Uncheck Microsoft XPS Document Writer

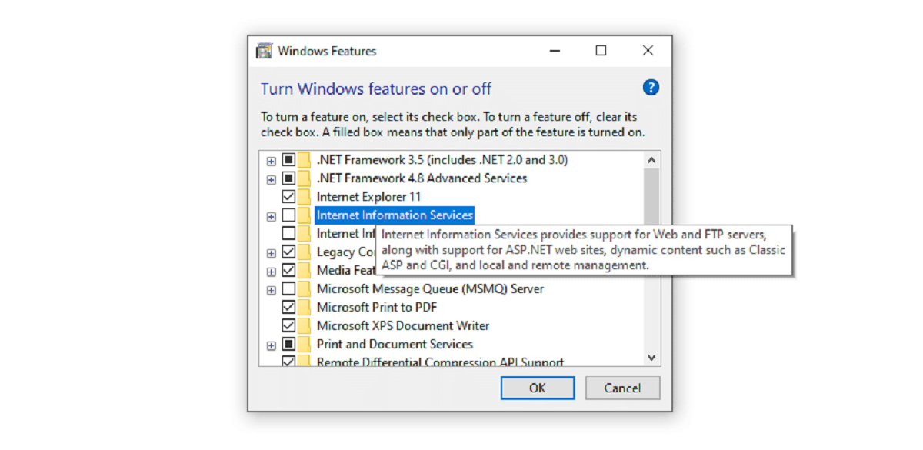(289, 325)
